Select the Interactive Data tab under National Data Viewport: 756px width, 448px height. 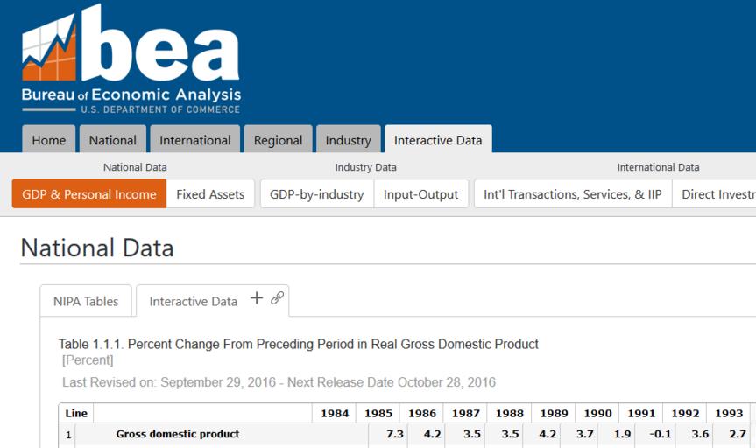tap(193, 301)
